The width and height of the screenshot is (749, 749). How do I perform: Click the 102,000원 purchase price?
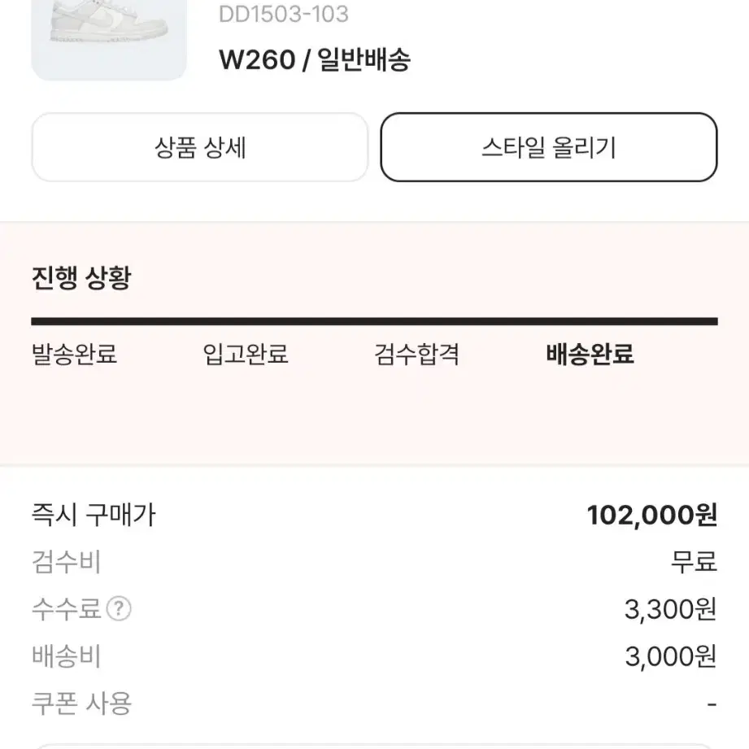click(x=652, y=515)
